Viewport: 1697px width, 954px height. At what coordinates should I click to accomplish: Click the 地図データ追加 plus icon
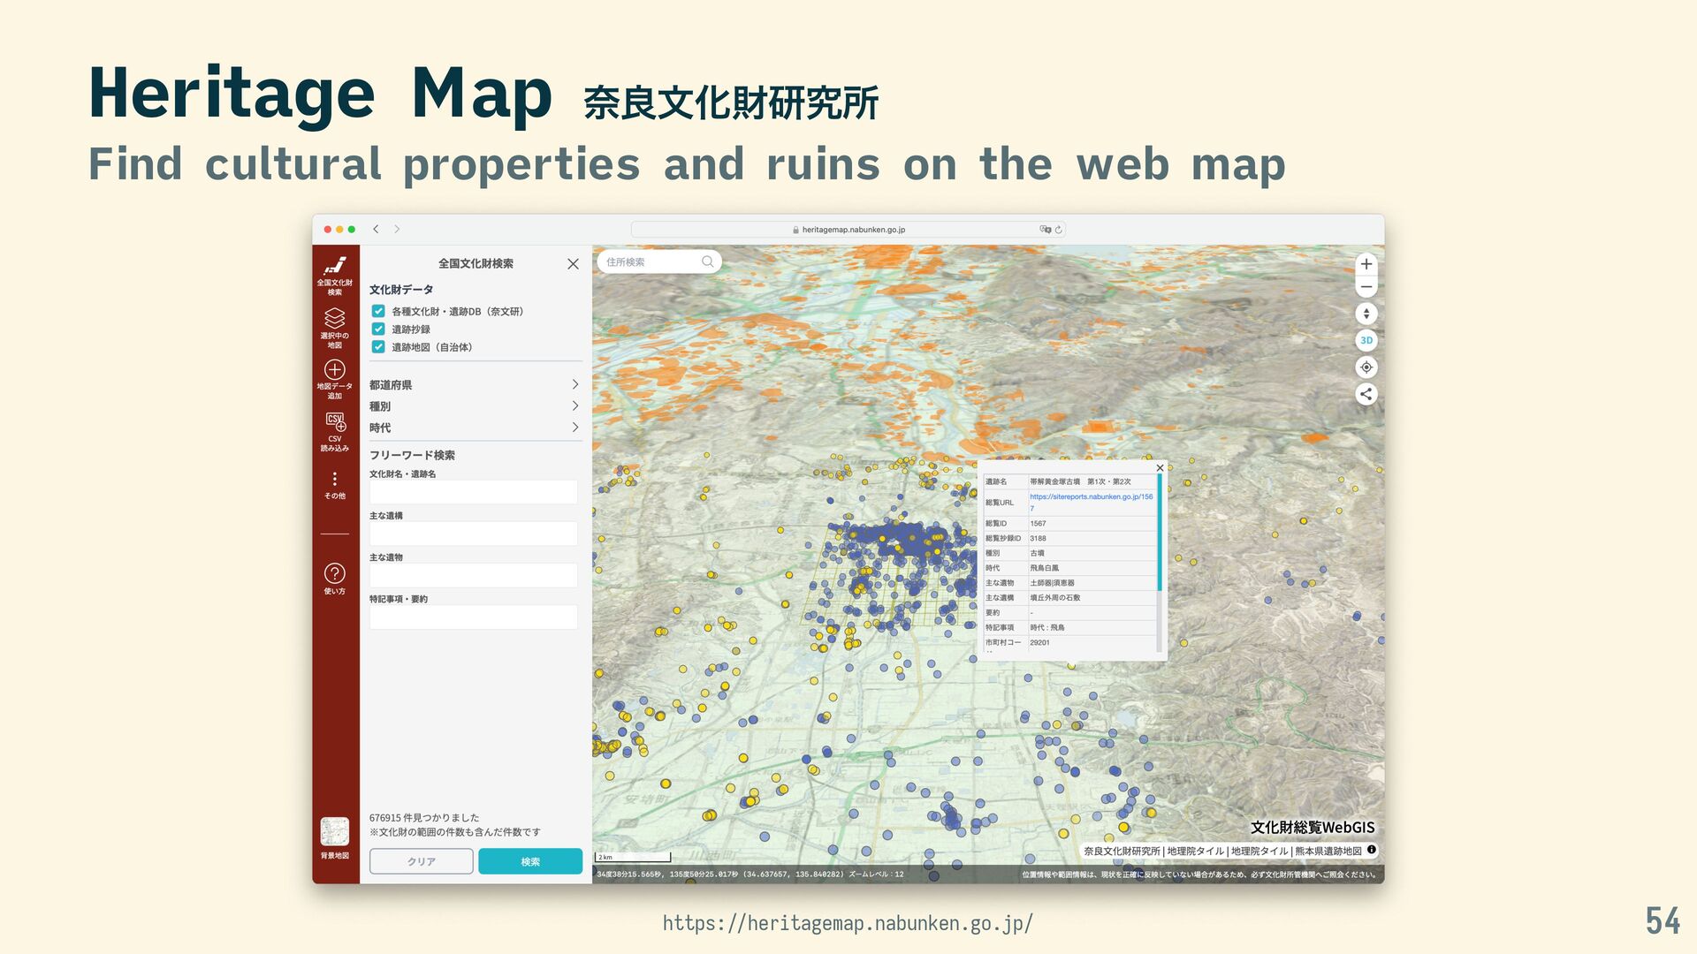(335, 370)
